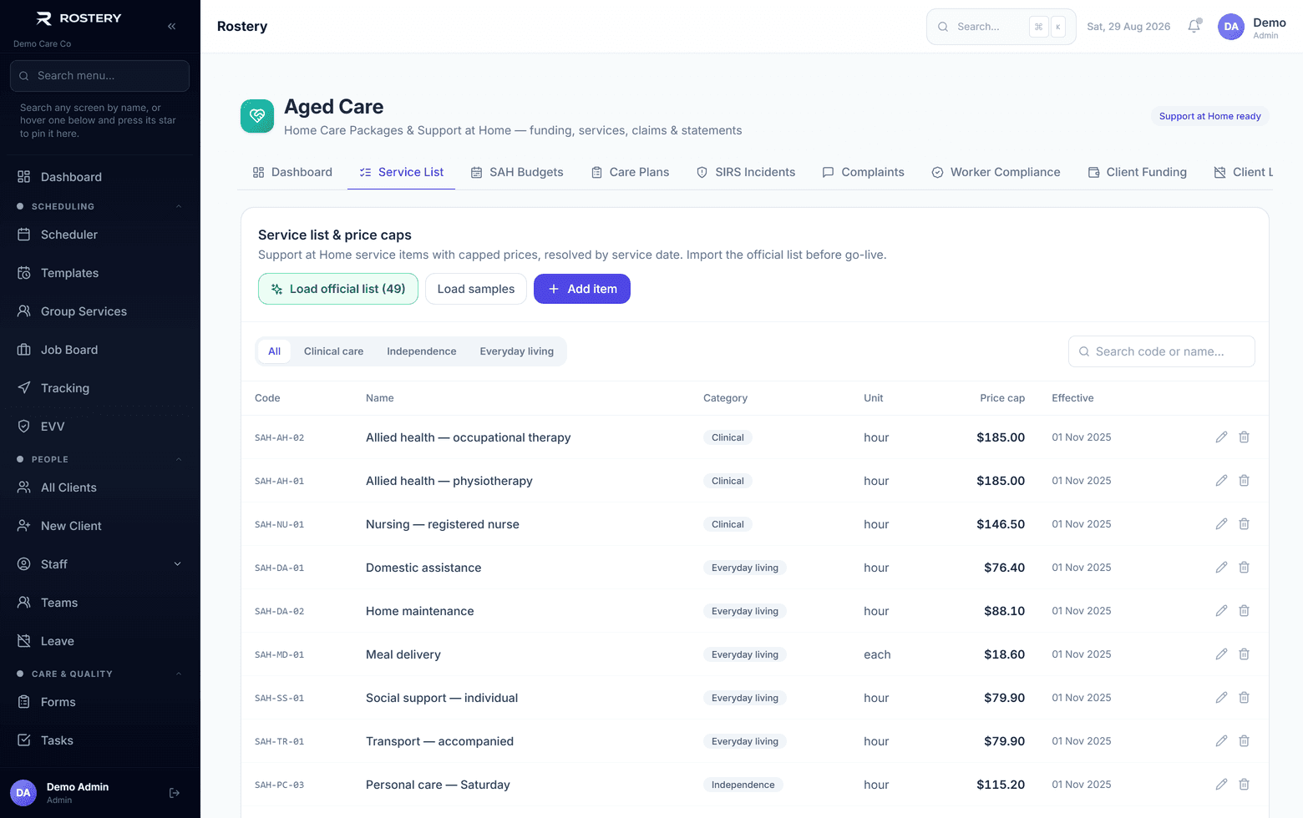Filter service list by Clinical care
The image size is (1303, 818).
coord(333,351)
